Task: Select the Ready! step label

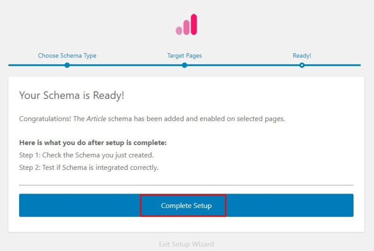Action: [x=302, y=56]
